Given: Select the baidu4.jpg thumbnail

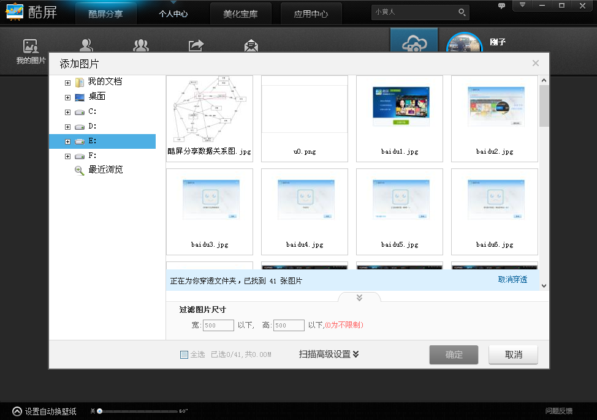Looking at the screenshot, I should (x=305, y=212).
